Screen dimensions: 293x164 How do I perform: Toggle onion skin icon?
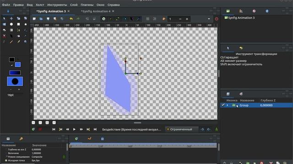coord(164,19)
